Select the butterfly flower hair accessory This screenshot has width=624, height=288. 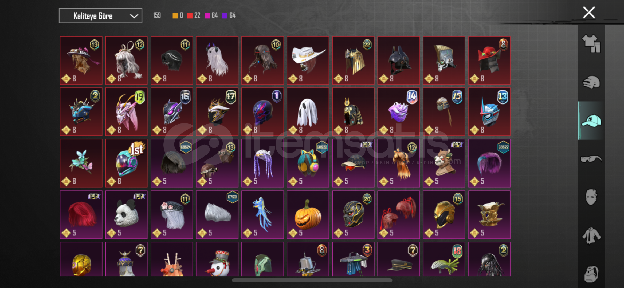point(81,163)
